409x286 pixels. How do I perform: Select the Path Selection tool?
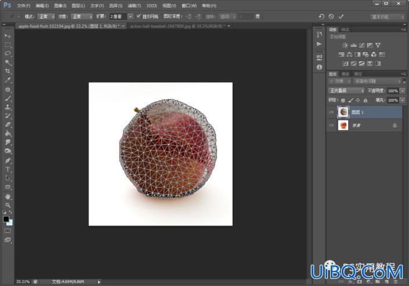pyautogui.click(x=8, y=178)
